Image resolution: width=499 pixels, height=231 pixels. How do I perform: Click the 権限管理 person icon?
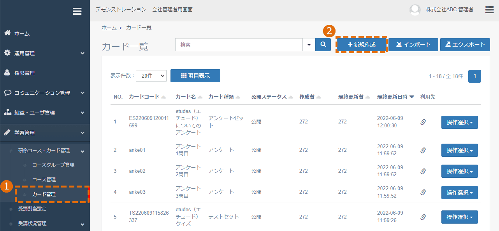[x=7, y=73]
